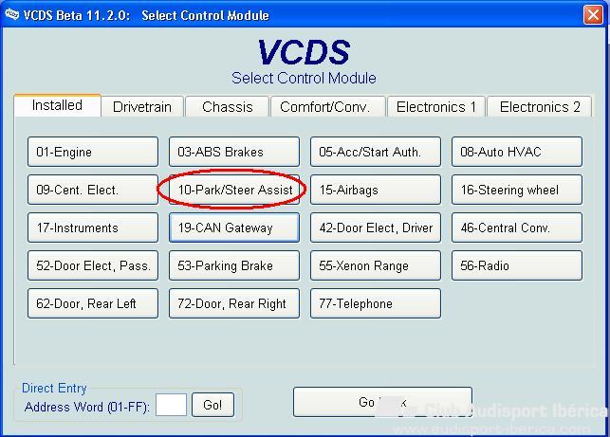Open 72-Door, Rear Right module
Viewport: 610px width, 437px height.
234,303
